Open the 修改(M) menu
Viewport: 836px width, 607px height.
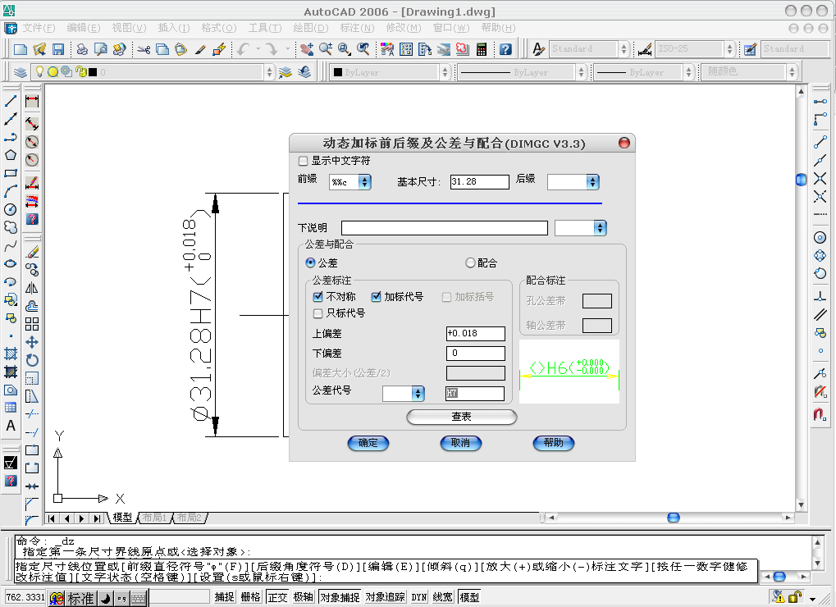tap(403, 28)
